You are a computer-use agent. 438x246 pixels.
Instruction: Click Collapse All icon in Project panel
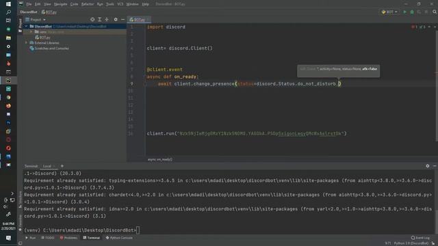(x=107, y=20)
